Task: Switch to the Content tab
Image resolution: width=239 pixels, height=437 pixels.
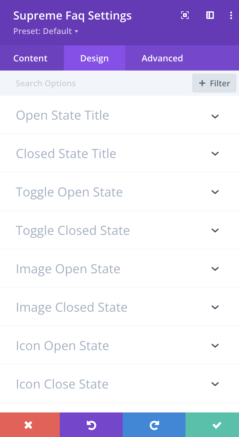Action: [x=31, y=58]
